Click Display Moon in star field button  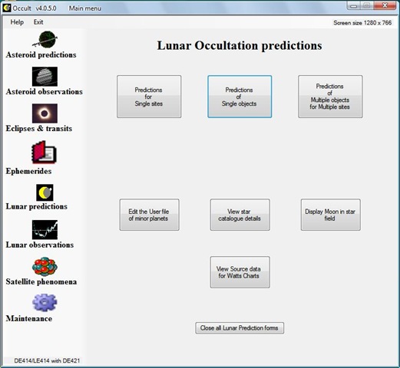pos(331,215)
